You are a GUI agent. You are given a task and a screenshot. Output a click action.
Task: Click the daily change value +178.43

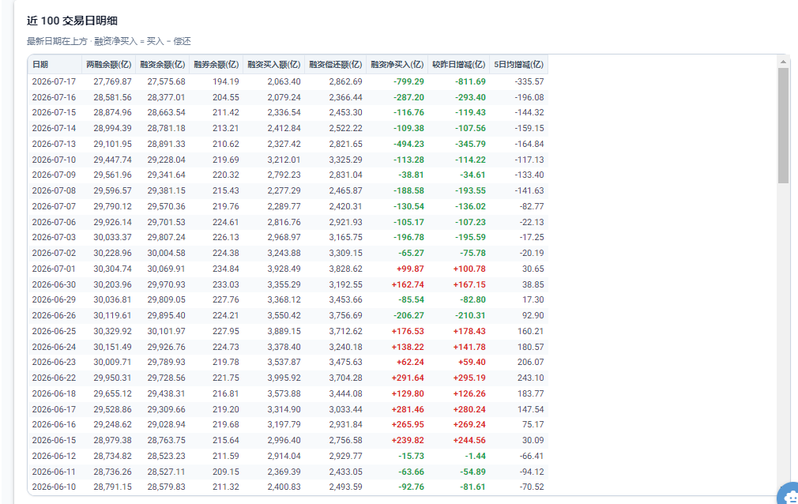tap(469, 332)
